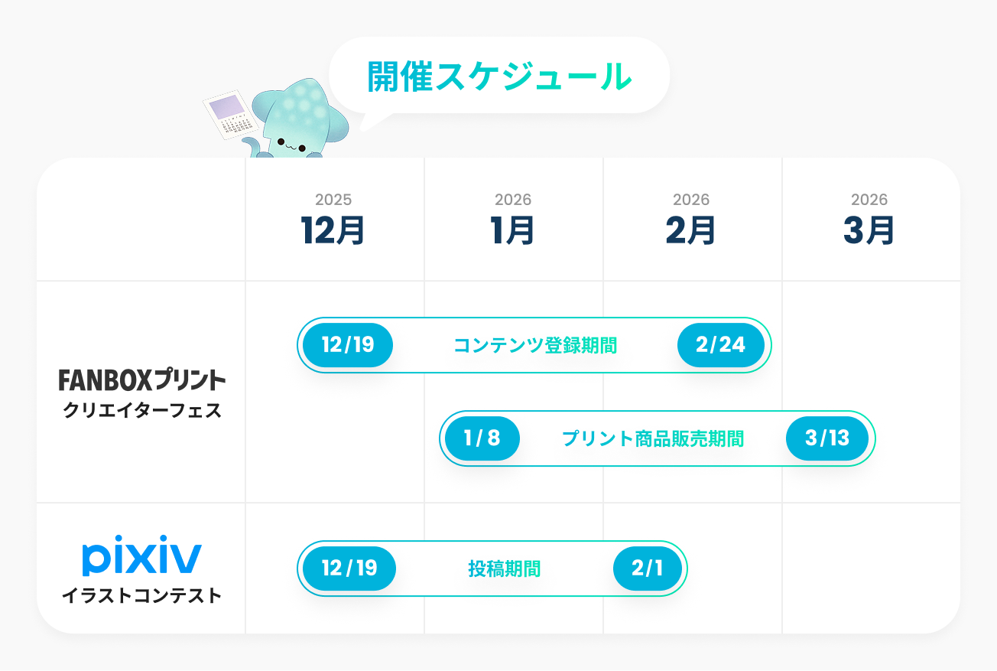Click the 1/8 sales start badge

tap(482, 438)
